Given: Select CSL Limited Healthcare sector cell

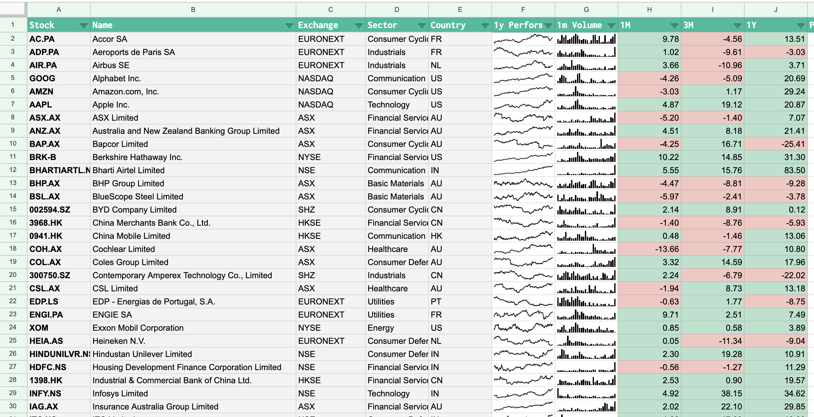Looking at the screenshot, I should click(x=397, y=288).
